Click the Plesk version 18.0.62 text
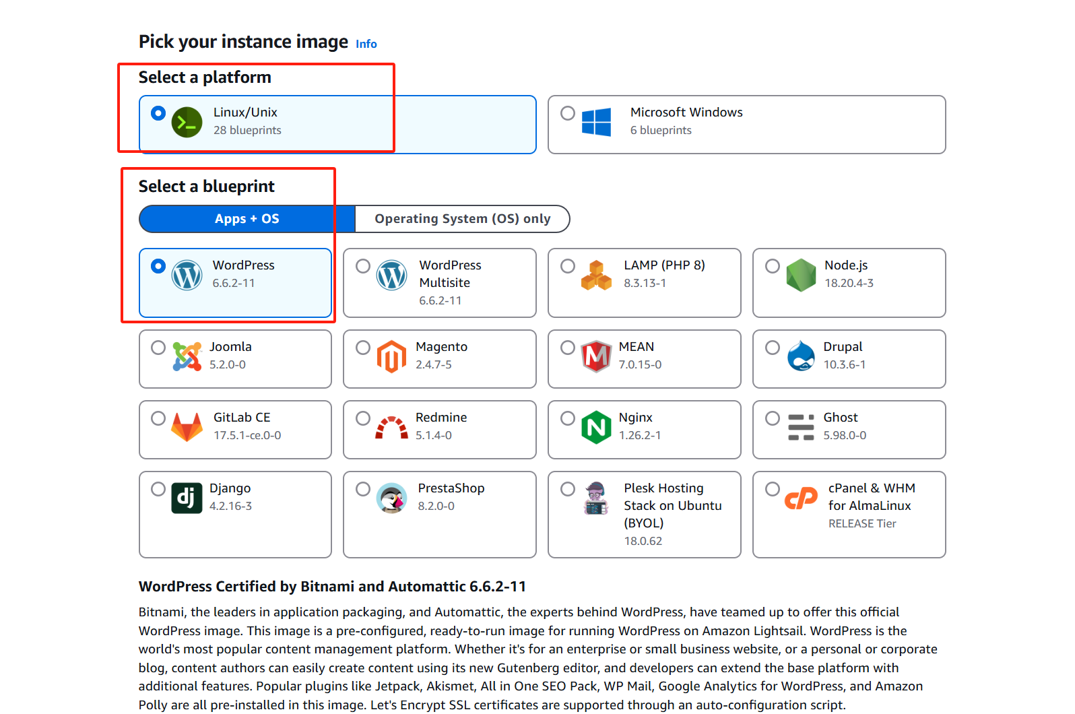Viewport: 1075px width, 714px height. (643, 541)
